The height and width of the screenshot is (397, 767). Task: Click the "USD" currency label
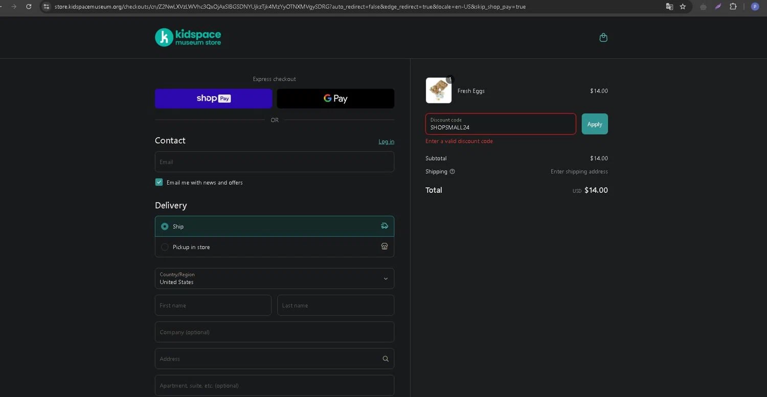pyautogui.click(x=577, y=191)
